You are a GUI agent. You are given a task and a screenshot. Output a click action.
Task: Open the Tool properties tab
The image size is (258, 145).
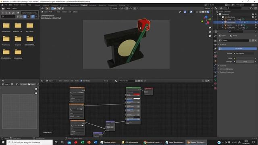click(215, 37)
